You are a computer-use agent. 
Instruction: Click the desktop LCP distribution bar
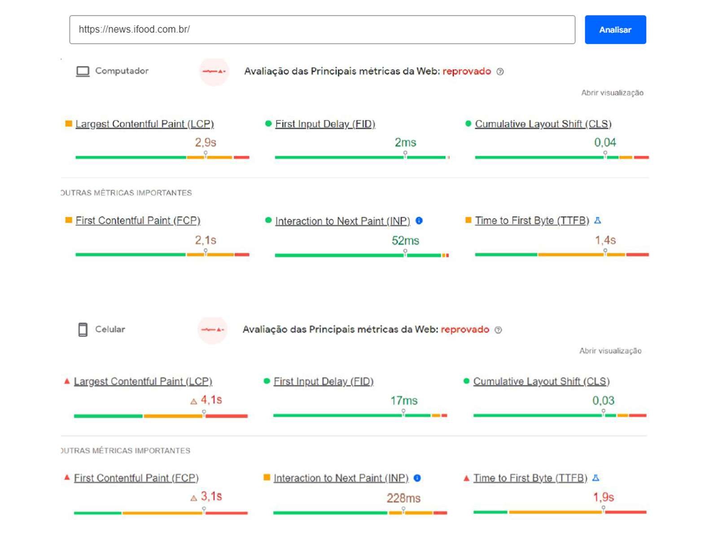tap(162, 157)
